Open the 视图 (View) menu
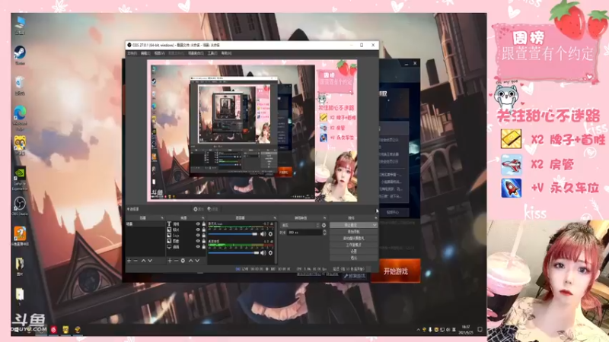Image resolution: width=609 pixels, height=342 pixels. pyautogui.click(x=159, y=53)
